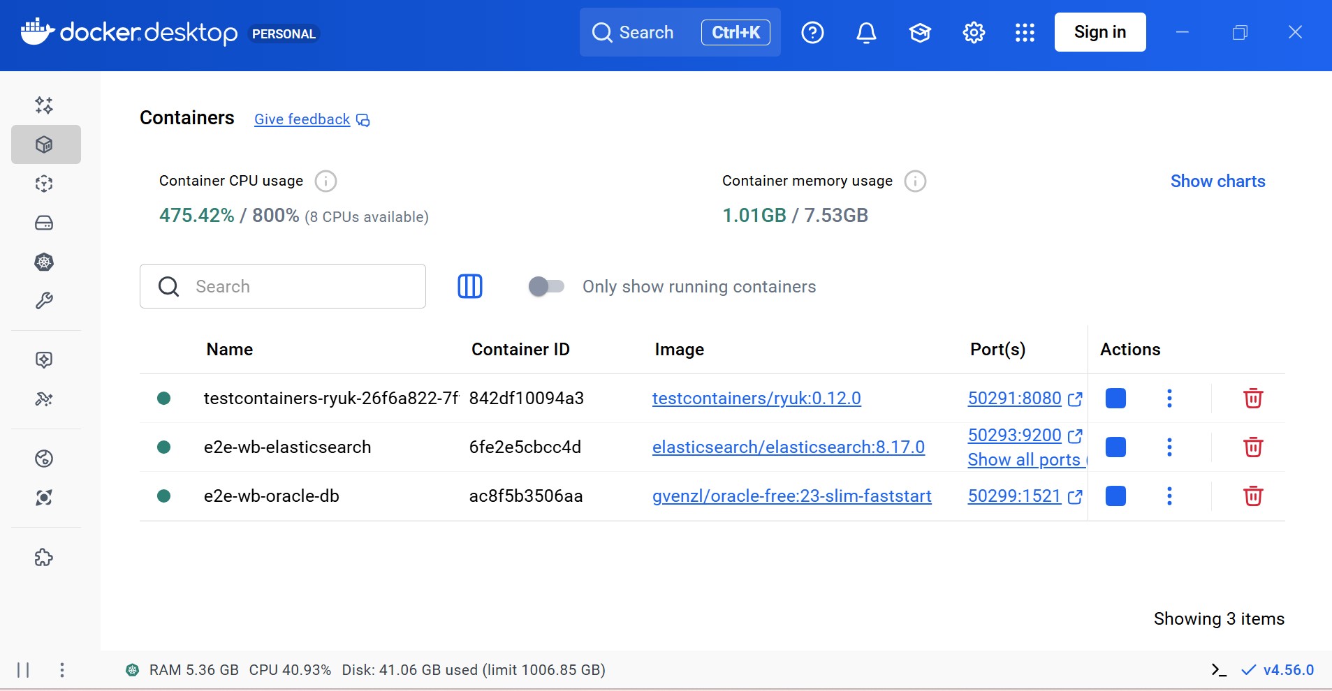Open Builds wrench sidebar icon
Viewport: 1332px width, 691px height.
coord(44,301)
